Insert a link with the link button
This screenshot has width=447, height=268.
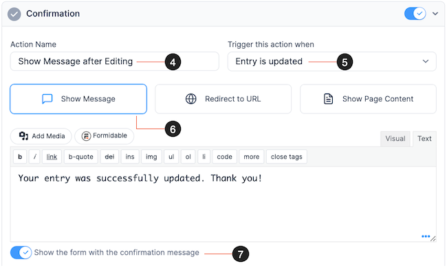pyautogui.click(x=52, y=157)
